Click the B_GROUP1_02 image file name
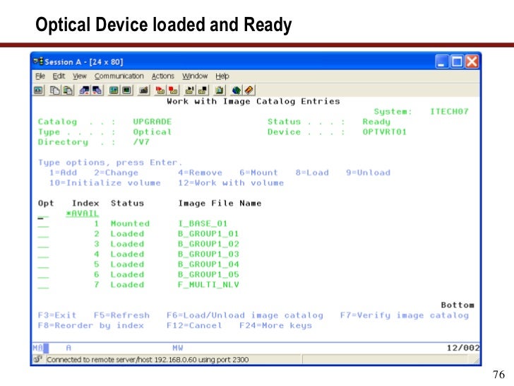The height and width of the screenshot is (386, 514). point(208,244)
